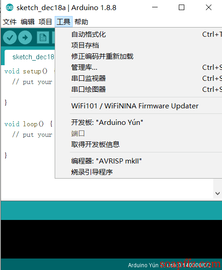The height and width of the screenshot is (270, 222).
Task: Open the 项目 menu
Action: point(46,22)
